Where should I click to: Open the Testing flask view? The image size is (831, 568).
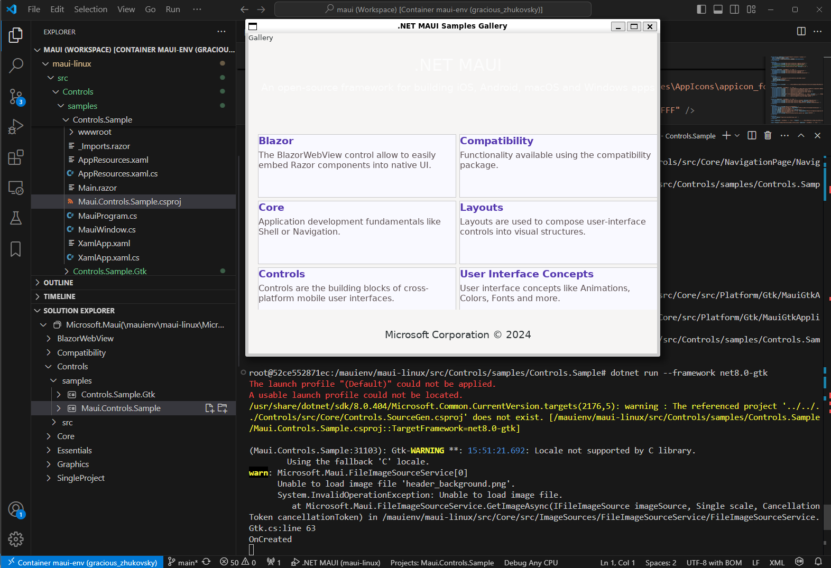click(x=16, y=218)
